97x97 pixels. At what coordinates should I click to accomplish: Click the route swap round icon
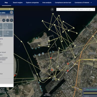click(4, 20)
